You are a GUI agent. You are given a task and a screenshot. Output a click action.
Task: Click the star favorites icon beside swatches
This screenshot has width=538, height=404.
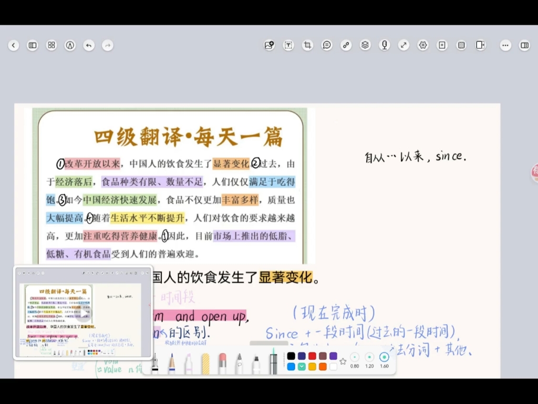pyautogui.click(x=343, y=361)
